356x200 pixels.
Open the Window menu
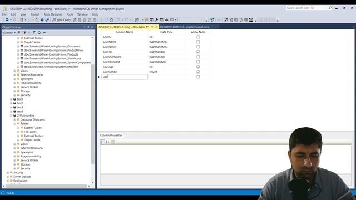click(82, 14)
